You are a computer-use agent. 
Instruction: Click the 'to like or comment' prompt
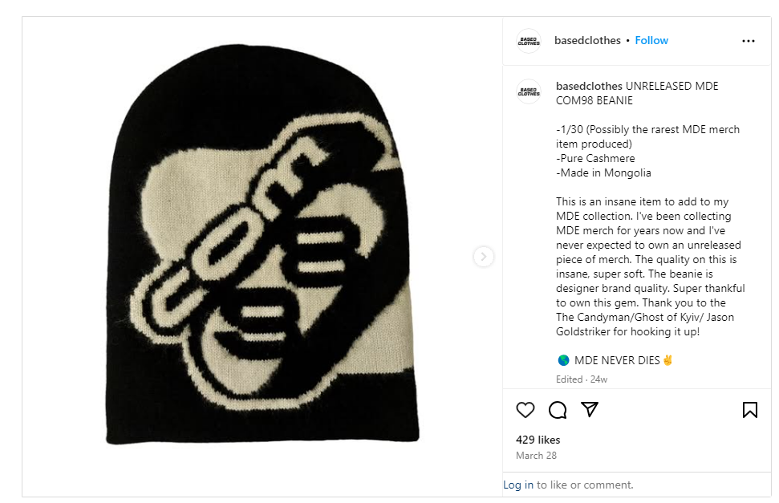(585, 485)
